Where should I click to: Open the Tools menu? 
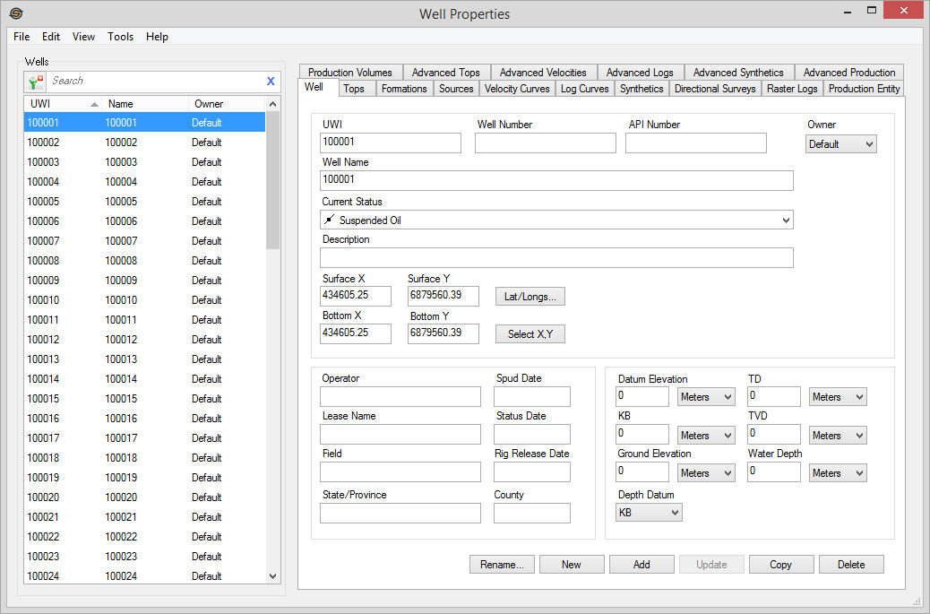point(120,37)
